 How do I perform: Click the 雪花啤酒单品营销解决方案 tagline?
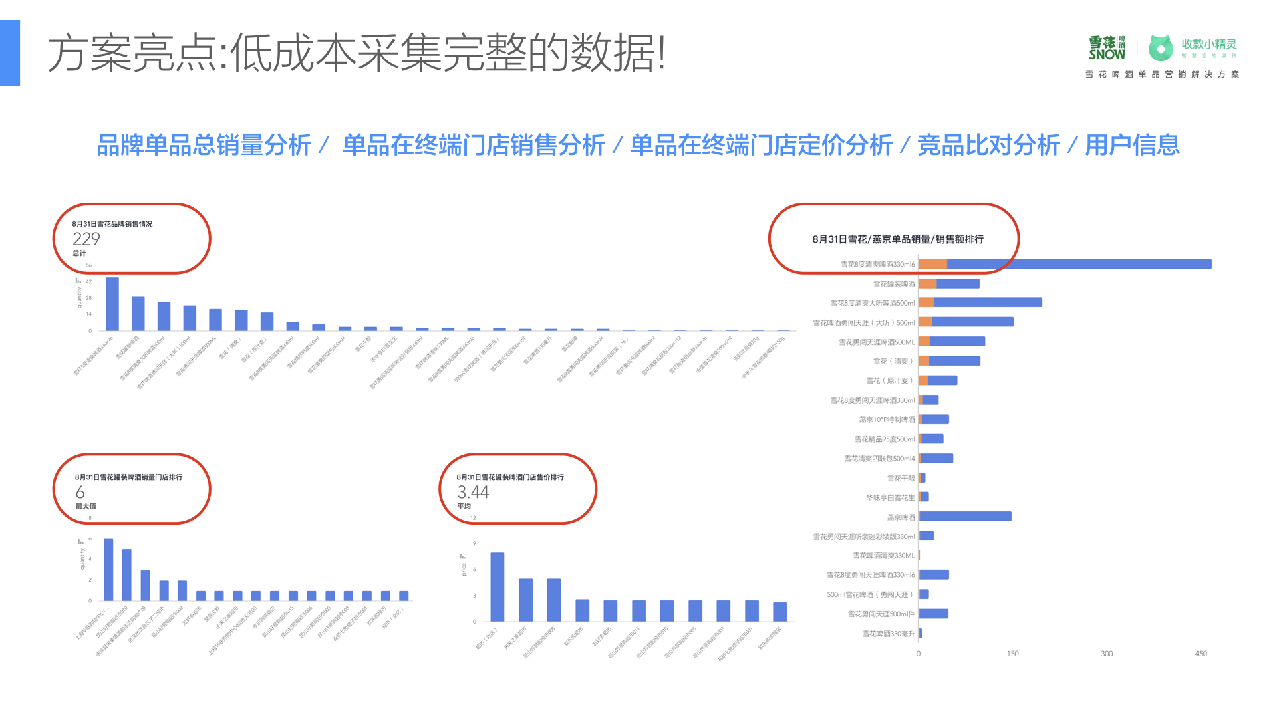pos(1163,74)
